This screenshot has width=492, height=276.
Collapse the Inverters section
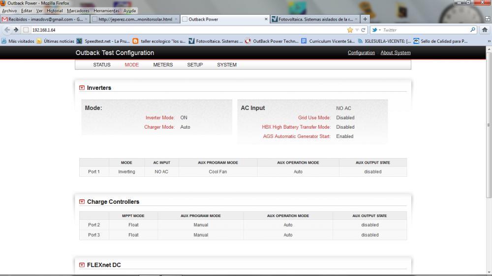pyautogui.click(x=82, y=88)
